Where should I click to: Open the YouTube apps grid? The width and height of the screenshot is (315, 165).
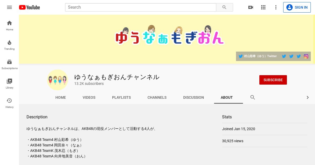click(263, 7)
